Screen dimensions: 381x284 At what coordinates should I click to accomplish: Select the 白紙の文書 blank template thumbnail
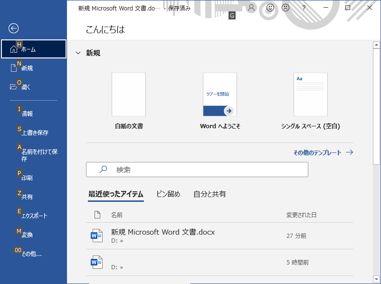point(129,95)
